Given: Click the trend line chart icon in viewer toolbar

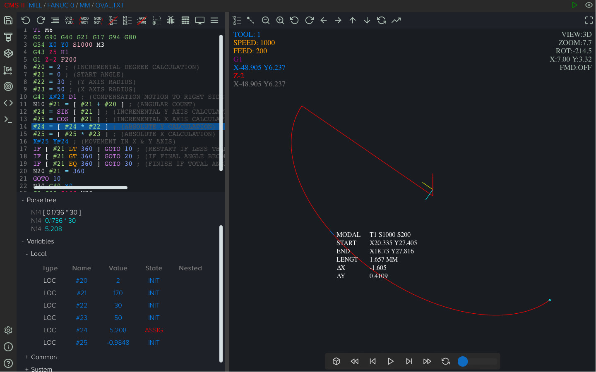Looking at the screenshot, I should tap(396, 20).
